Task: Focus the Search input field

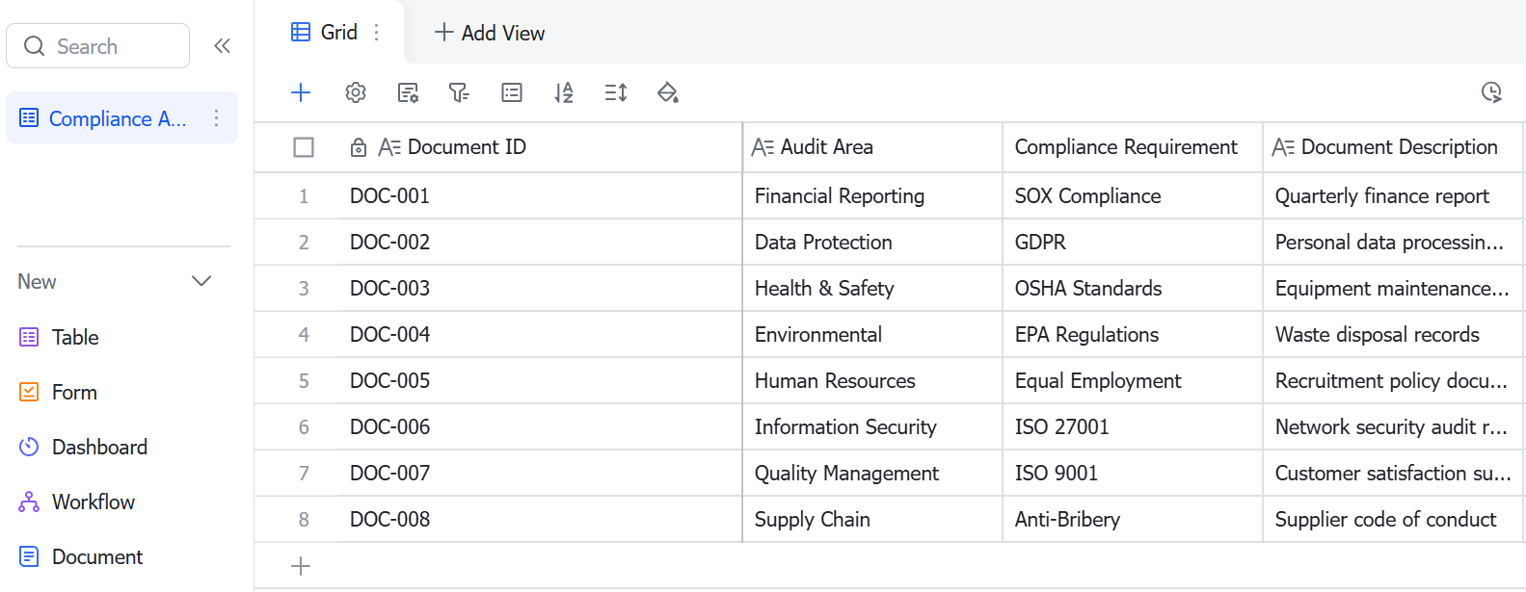Action: pos(97,45)
